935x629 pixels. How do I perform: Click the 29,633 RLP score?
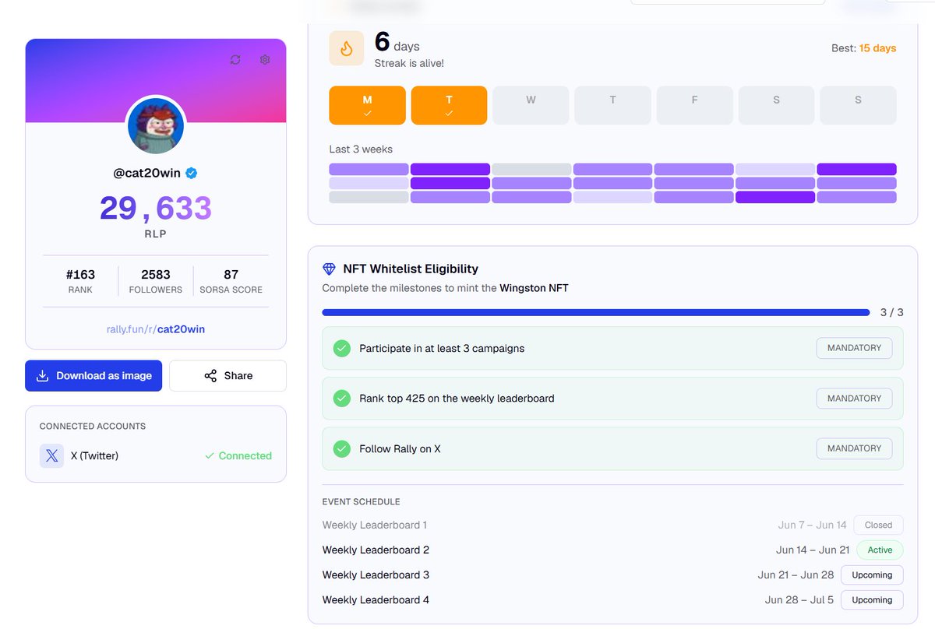[156, 209]
